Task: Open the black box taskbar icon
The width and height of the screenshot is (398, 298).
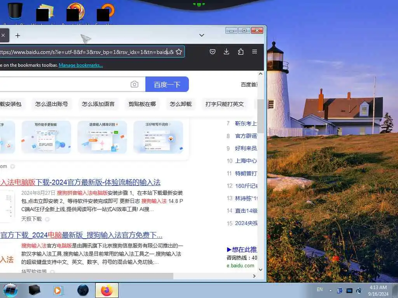Action: coord(34,290)
